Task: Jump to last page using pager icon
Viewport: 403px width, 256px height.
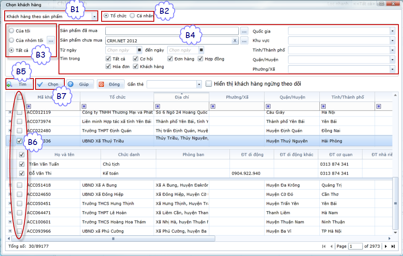Action: [x=393, y=246]
